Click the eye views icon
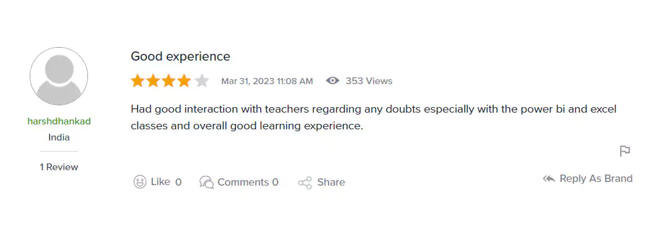 [333, 80]
